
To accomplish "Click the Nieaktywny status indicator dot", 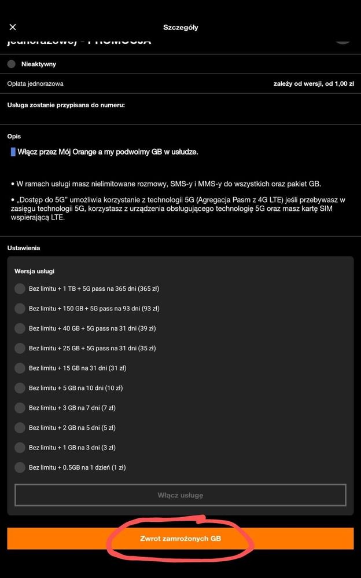I will [x=12, y=64].
